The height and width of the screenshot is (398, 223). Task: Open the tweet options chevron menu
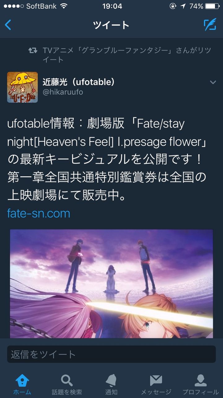[x=213, y=82]
